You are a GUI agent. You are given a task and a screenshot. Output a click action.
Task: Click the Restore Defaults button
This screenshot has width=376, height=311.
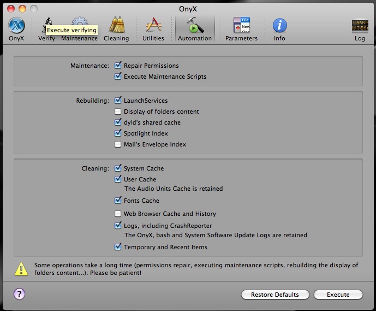coord(275,295)
